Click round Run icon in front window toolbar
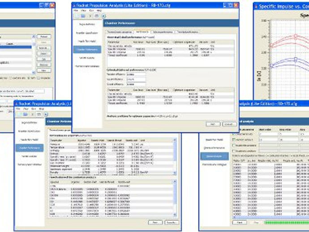 point(103,16)
